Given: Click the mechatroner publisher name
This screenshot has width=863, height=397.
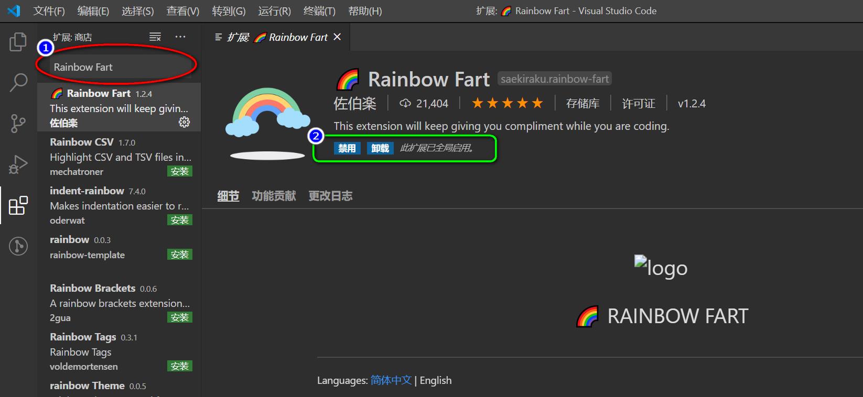Looking at the screenshot, I should (77, 172).
